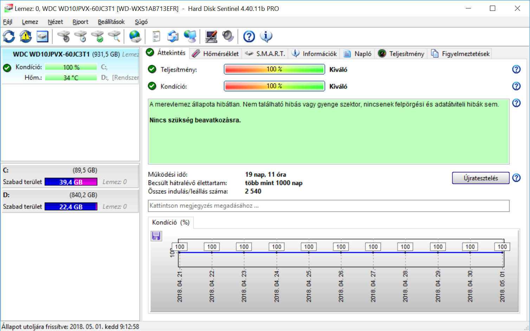The height and width of the screenshot is (331, 530).
Task: Click the C: free space 39,4 GB bar
Action: click(71, 182)
